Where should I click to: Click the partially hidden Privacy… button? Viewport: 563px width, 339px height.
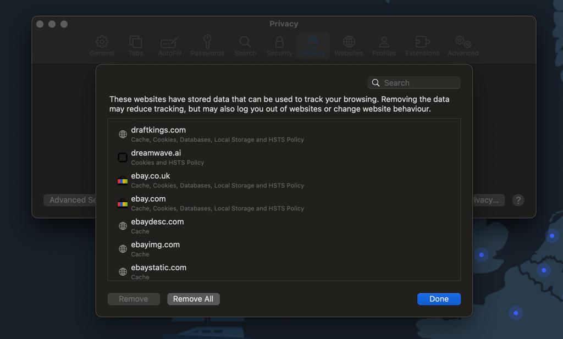click(489, 200)
